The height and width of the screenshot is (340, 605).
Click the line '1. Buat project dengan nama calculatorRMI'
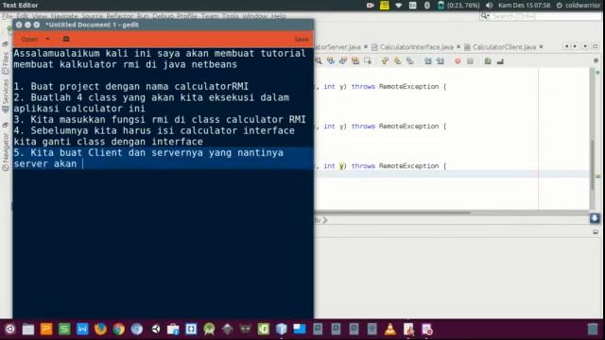131,86
